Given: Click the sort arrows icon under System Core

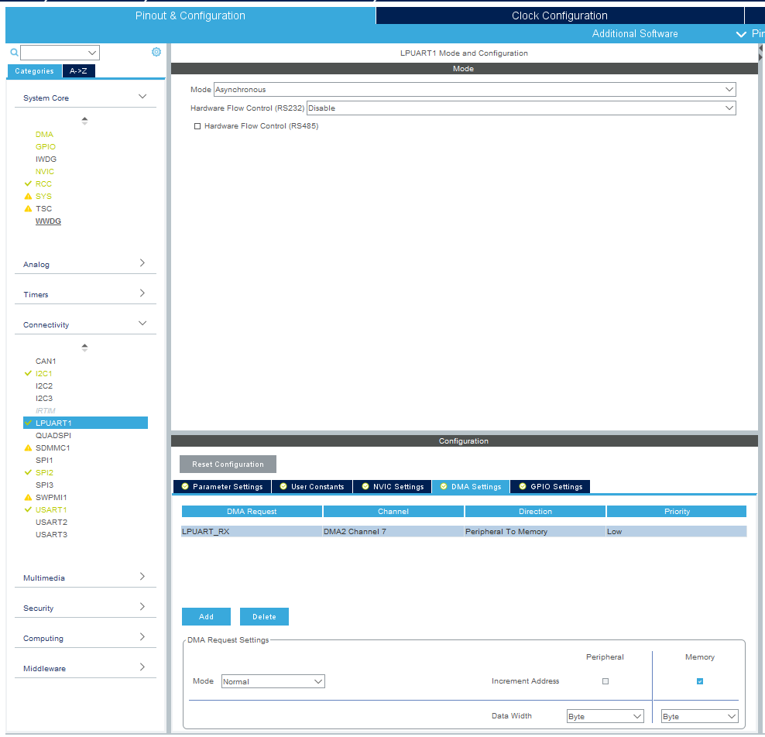Looking at the screenshot, I should coord(84,121).
